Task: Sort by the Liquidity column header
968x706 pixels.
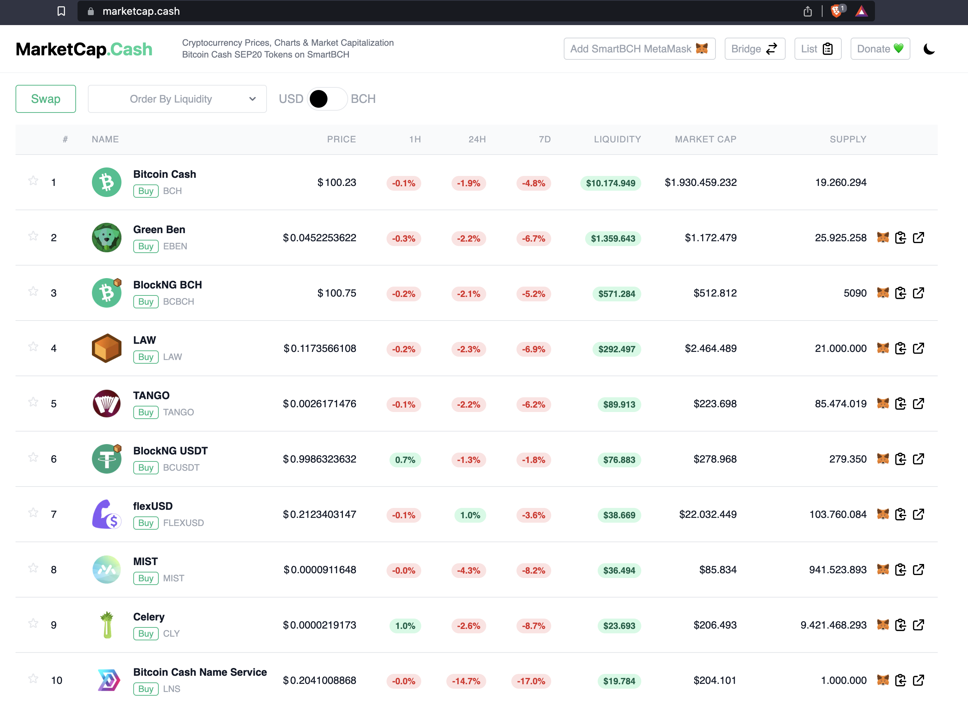Action: click(617, 139)
